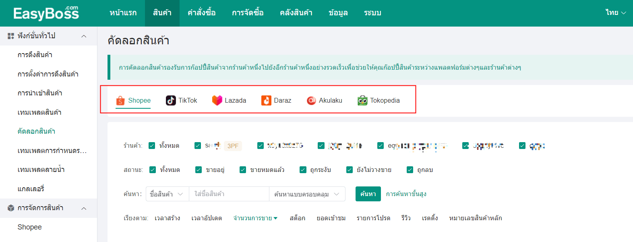Image resolution: width=633 pixels, height=242 pixels.
Task: Sort by รีวิว
Action: click(406, 218)
